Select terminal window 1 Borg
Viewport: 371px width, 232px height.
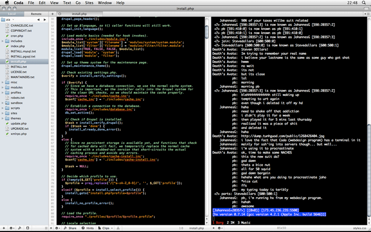(218, 223)
